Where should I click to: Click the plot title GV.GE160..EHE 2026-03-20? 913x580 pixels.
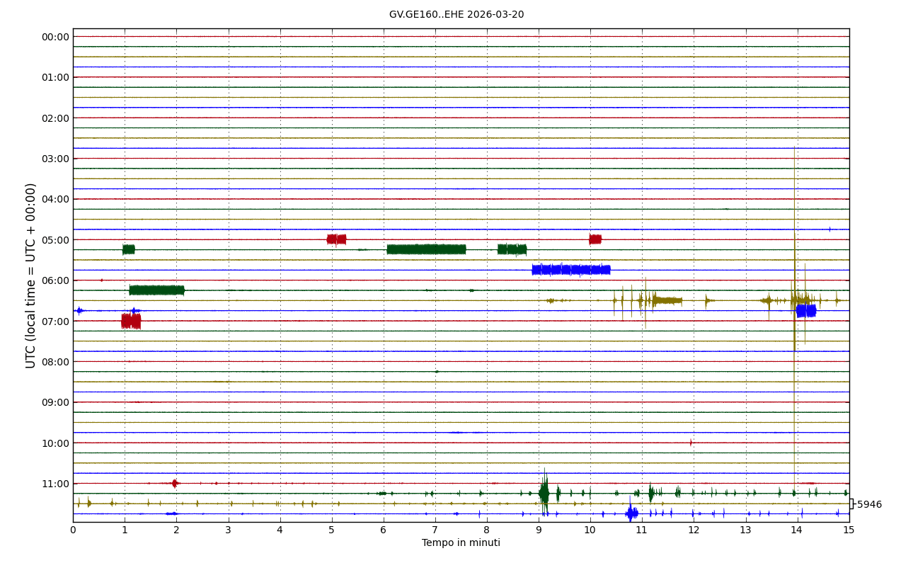click(x=456, y=15)
